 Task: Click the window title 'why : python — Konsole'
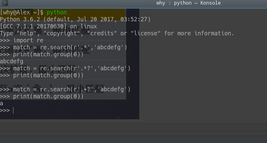coord(188,3)
